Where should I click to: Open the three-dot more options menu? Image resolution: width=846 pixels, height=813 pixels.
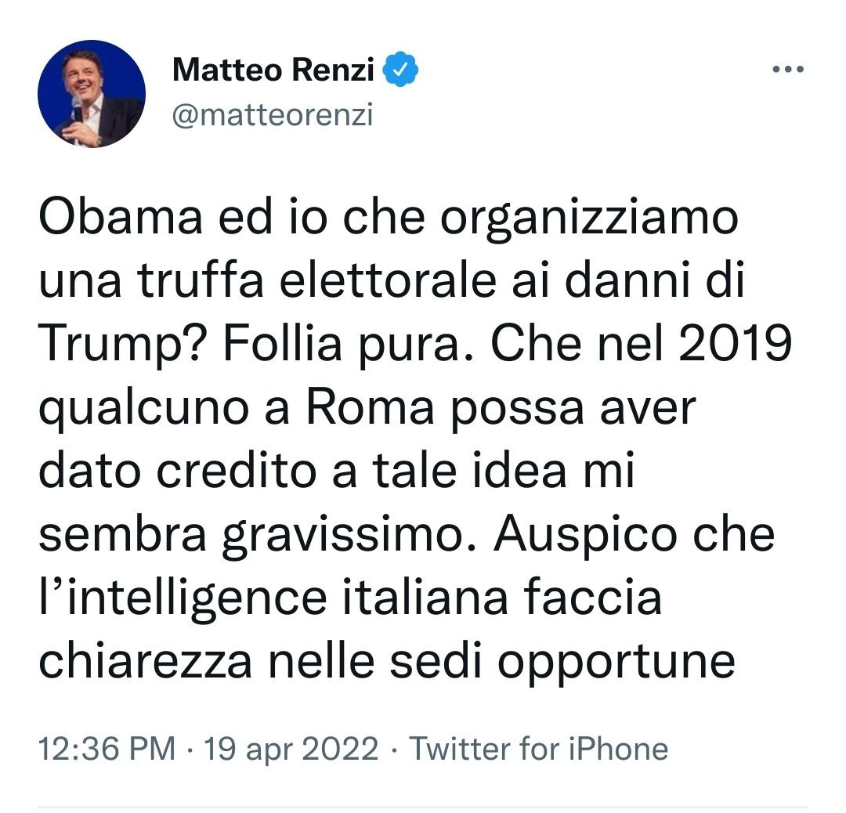coord(788,70)
